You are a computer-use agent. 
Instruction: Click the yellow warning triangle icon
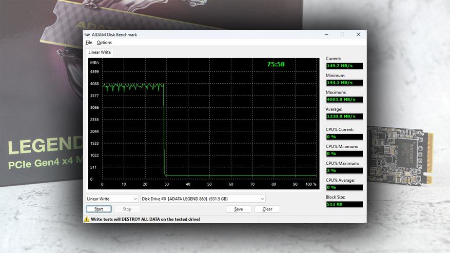(87, 220)
